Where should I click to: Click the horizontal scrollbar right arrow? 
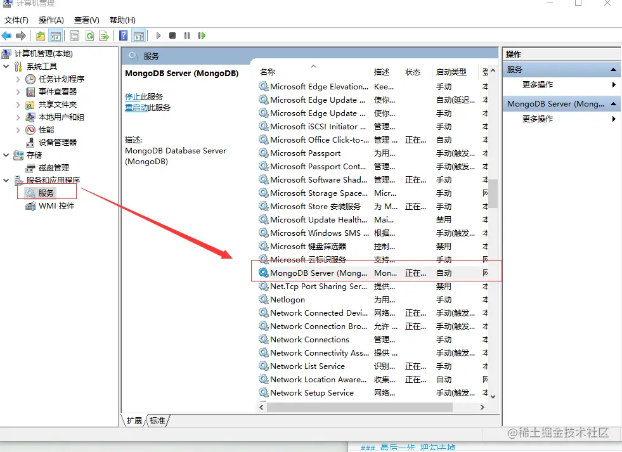(x=483, y=407)
